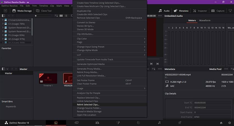The height and width of the screenshot is (126, 234).
Task: Expand the C:\Users\Administra... tree item
Action: pyautogui.click(x=3, y=20)
